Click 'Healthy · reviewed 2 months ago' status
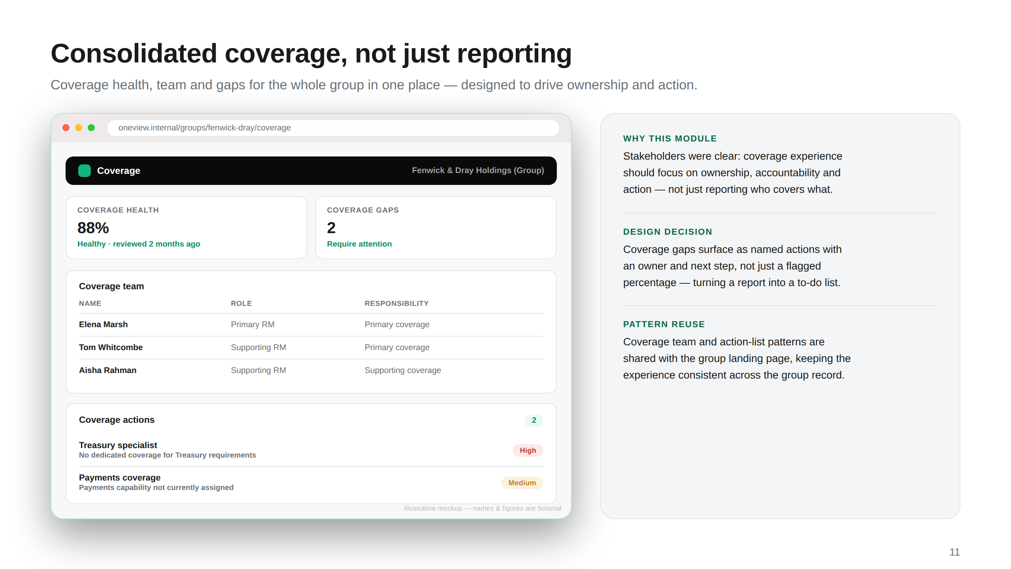1011x569 pixels. tap(139, 244)
